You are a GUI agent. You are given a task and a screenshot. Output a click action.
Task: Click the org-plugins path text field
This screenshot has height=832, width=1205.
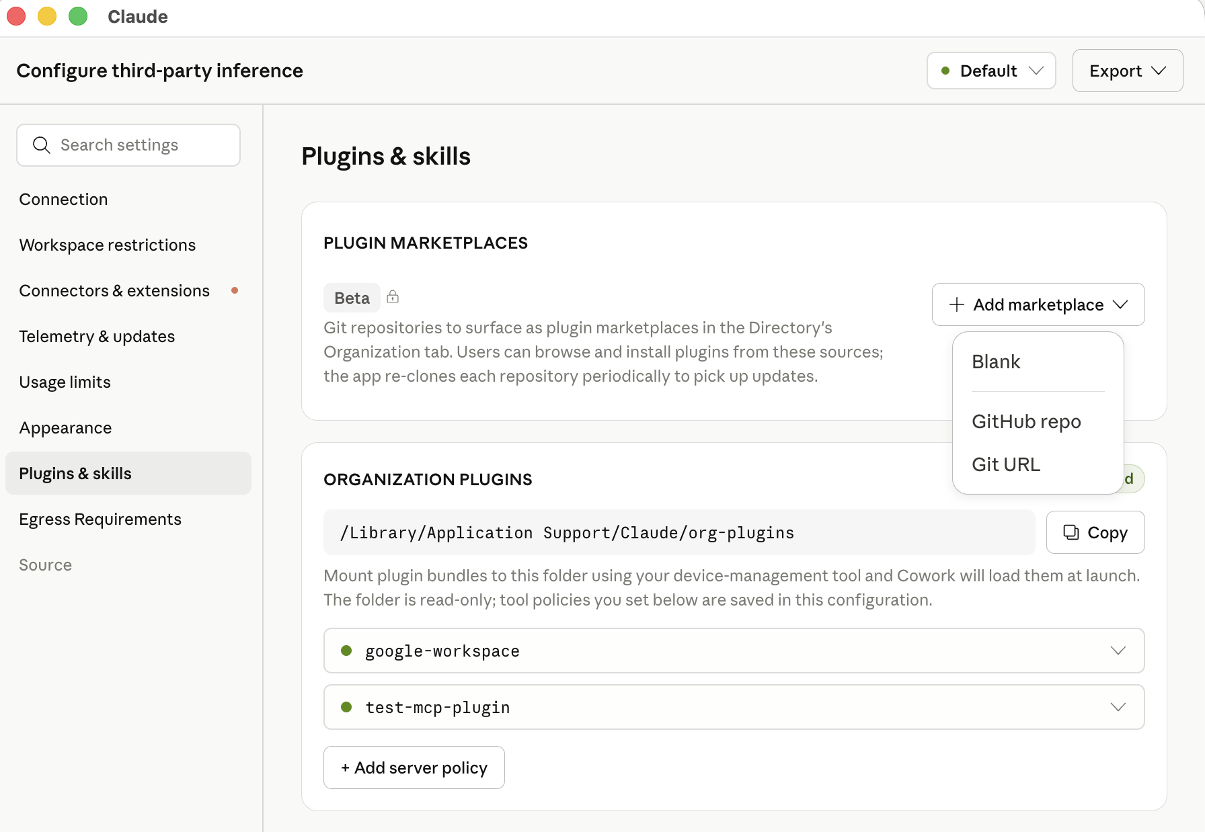(x=679, y=532)
